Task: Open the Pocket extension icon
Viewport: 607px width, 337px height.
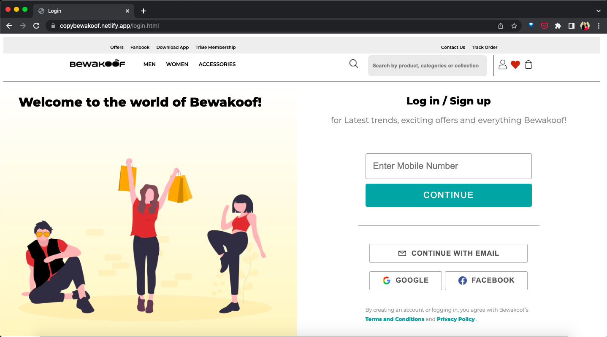Action: click(x=545, y=26)
